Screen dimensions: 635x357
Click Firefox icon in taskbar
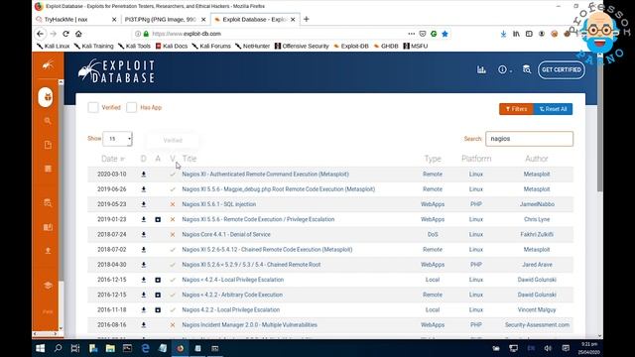tap(181, 348)
